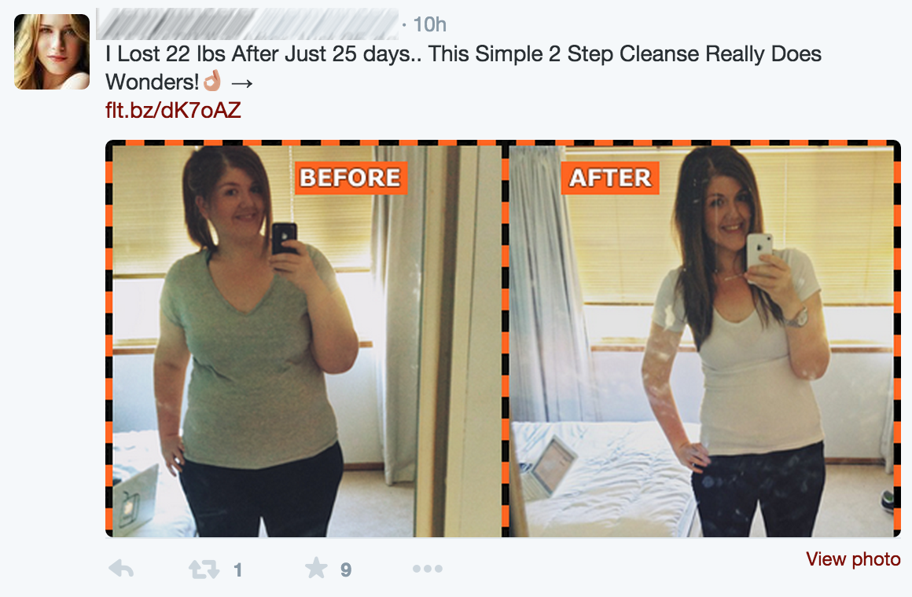Favorite the tweet with the star icon
Image resolution: width=912 pixels, height=597 pixels.
[316, 568]
